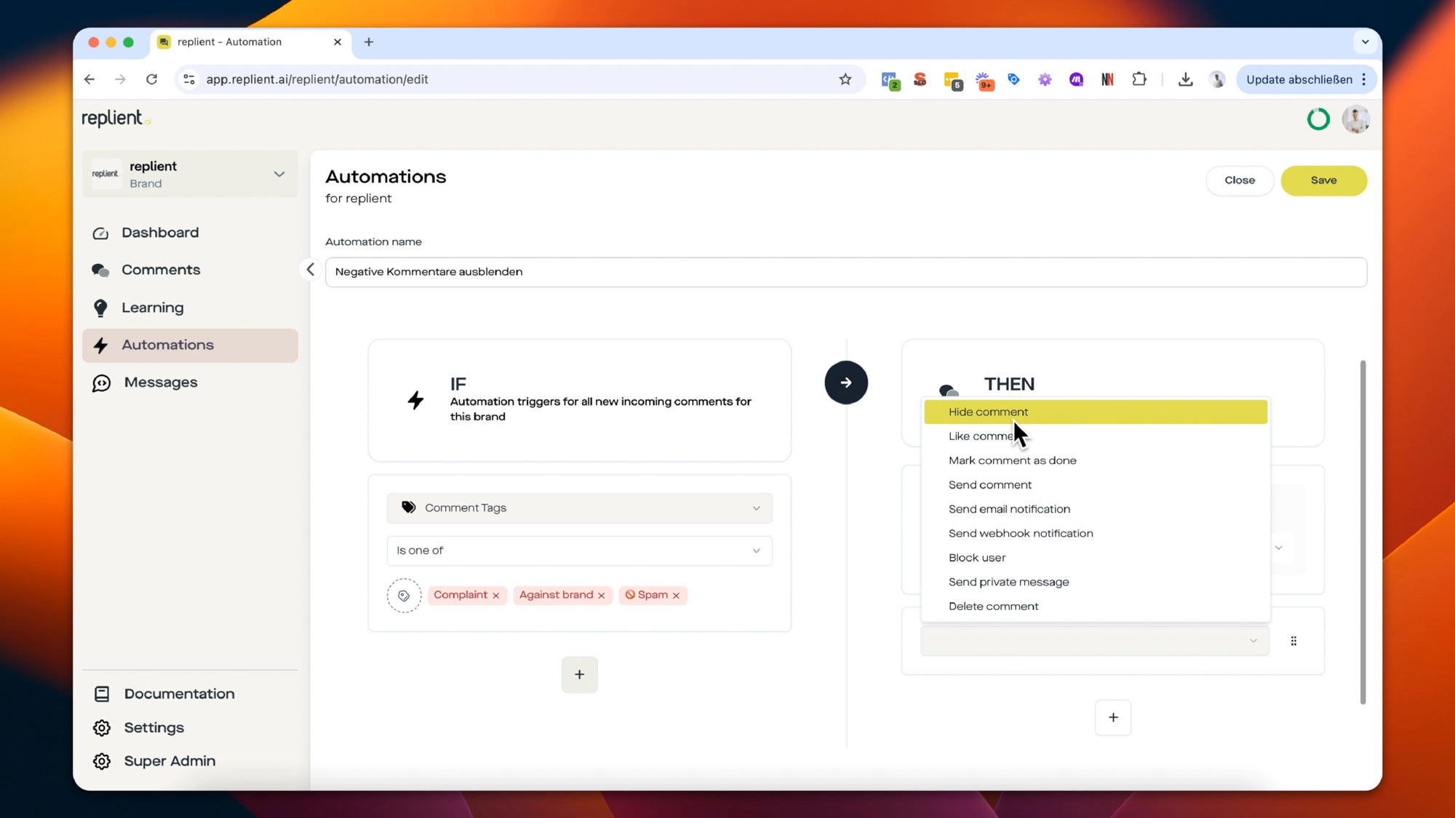Click the vertical scrollbar in actions panel
Image resolution: width=1455 pixels, height=818 pixels.
[1363, 531]
